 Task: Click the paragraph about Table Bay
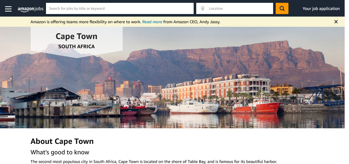tap(154, 161)
